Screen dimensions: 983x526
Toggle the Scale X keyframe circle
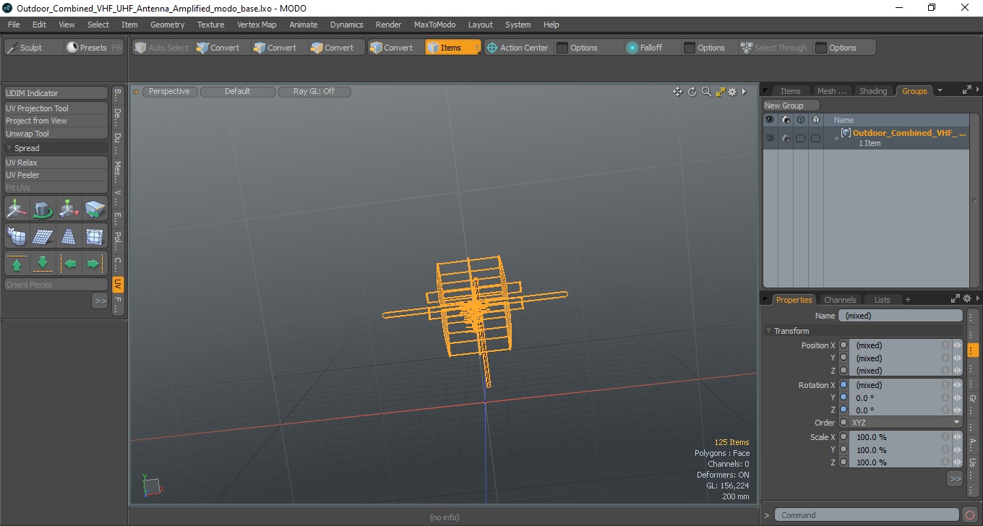pyautogui.click(x=843, y=437)
